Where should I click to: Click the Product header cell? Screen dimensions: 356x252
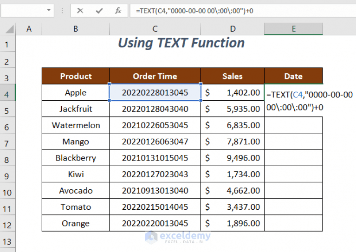[76, 76]
